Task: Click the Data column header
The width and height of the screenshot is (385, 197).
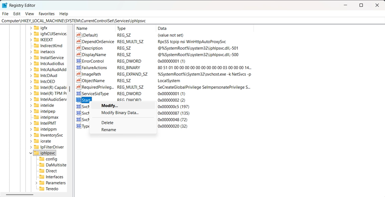Action: coord(205,28)
